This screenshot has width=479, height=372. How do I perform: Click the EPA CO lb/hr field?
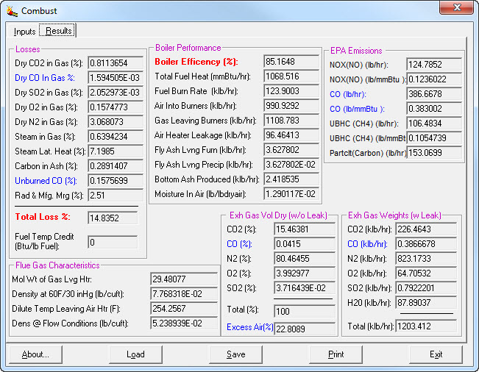tap(434, 94)
